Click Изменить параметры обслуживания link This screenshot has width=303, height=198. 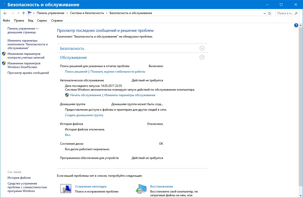pos(130,95)
